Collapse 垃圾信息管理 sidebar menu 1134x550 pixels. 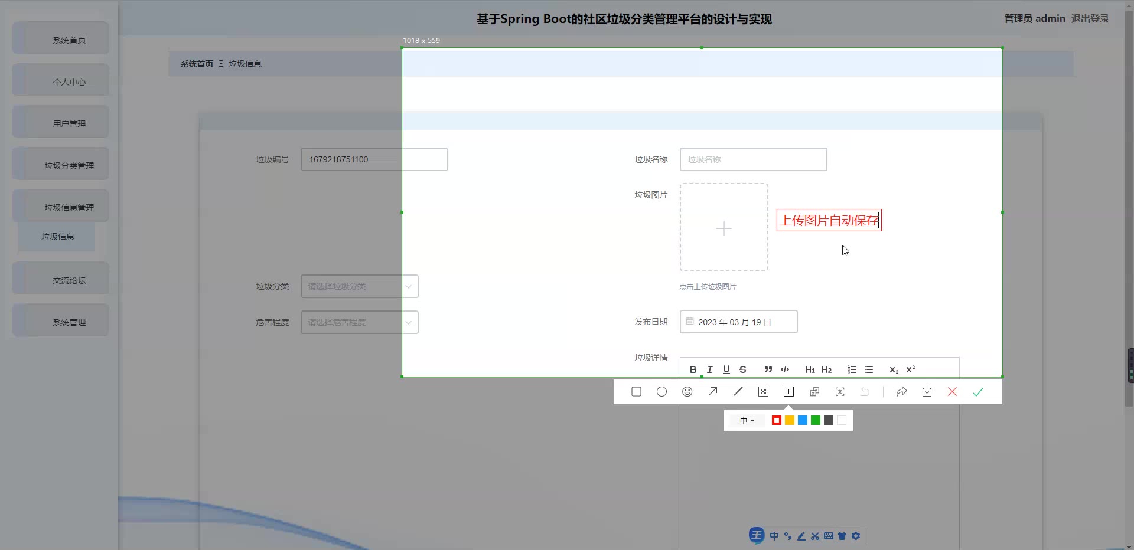coord(61,206)
